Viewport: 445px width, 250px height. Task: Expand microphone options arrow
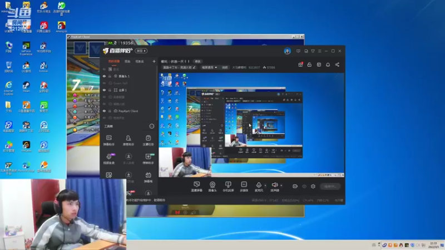265,186
